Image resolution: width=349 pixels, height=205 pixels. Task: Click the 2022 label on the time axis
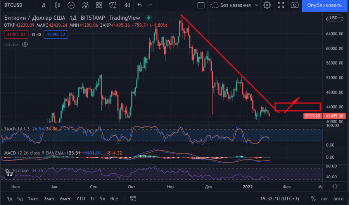click(248, 187)
